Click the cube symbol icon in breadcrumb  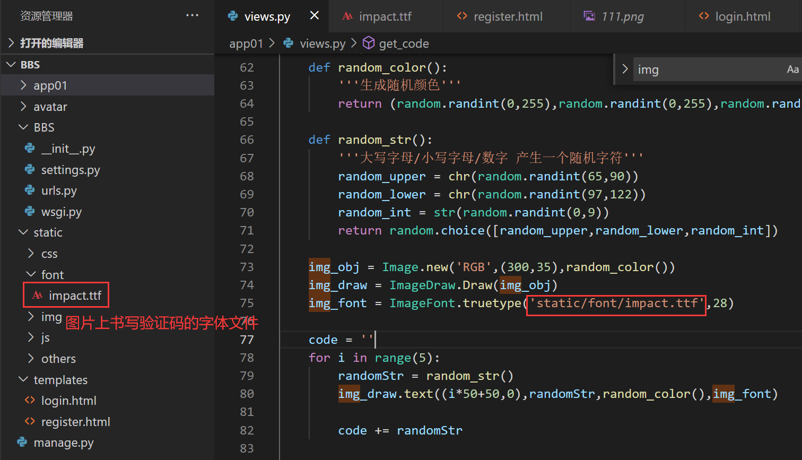pos(369,43)
